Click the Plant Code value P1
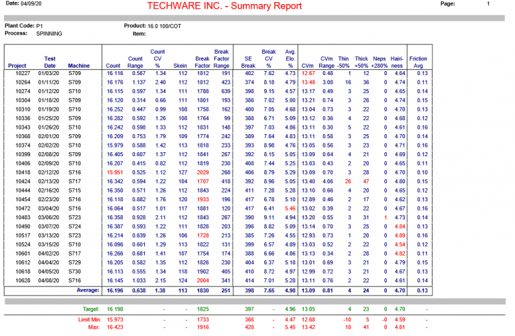 40,26
